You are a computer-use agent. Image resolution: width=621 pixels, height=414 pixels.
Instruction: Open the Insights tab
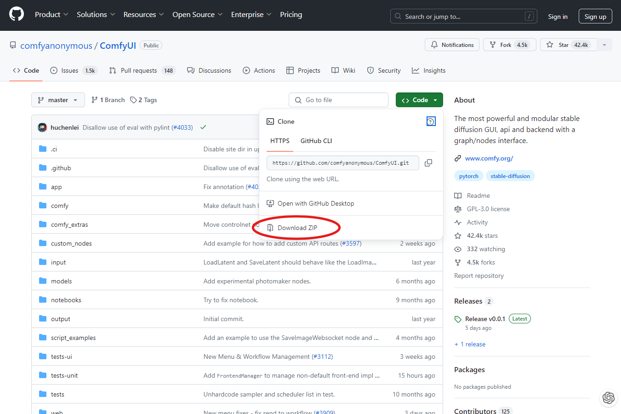point(429,70)
